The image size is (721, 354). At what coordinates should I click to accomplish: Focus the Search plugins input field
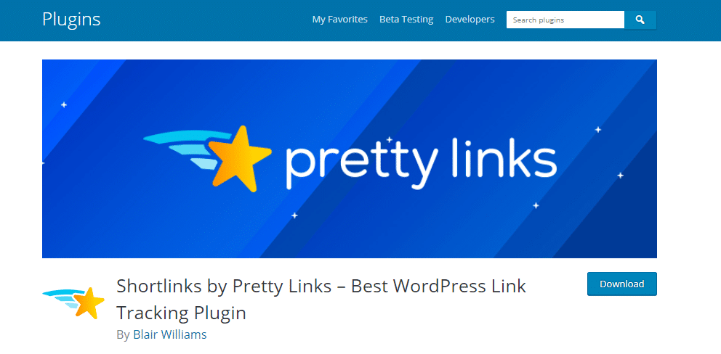pos(565,20)
